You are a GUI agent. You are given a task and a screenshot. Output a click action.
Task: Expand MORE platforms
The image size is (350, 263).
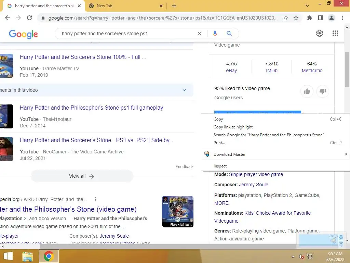[221, 203]
